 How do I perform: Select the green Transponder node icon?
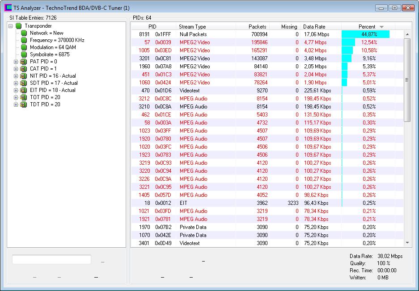pyautogui.click(x=18, y=26)
